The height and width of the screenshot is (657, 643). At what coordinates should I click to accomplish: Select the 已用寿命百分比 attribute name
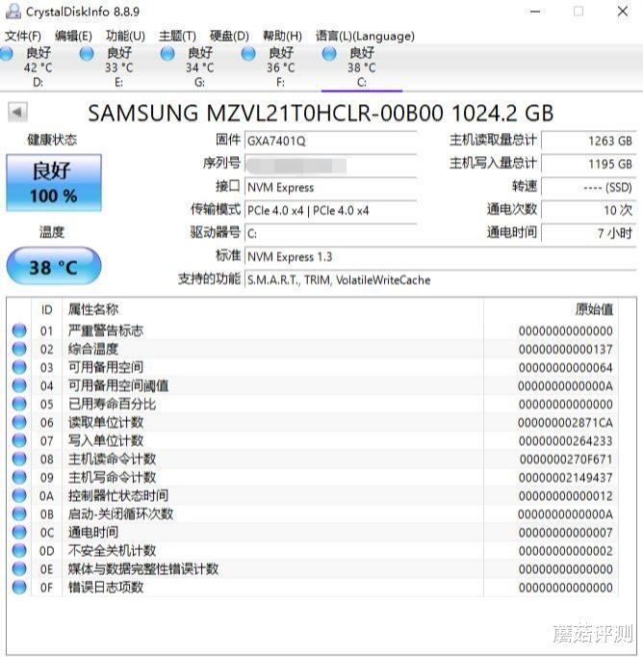113,404
